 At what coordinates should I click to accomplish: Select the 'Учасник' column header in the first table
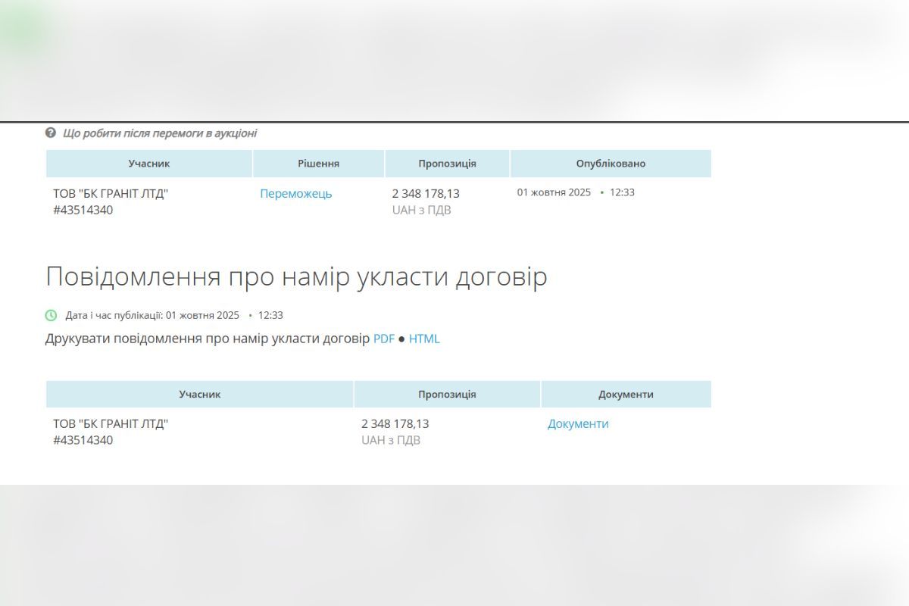coord(149,163)
